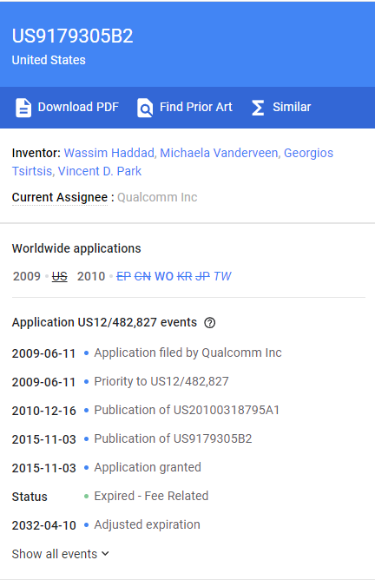
Task: Click the Download PDF document icon
Action: (23, 108)
